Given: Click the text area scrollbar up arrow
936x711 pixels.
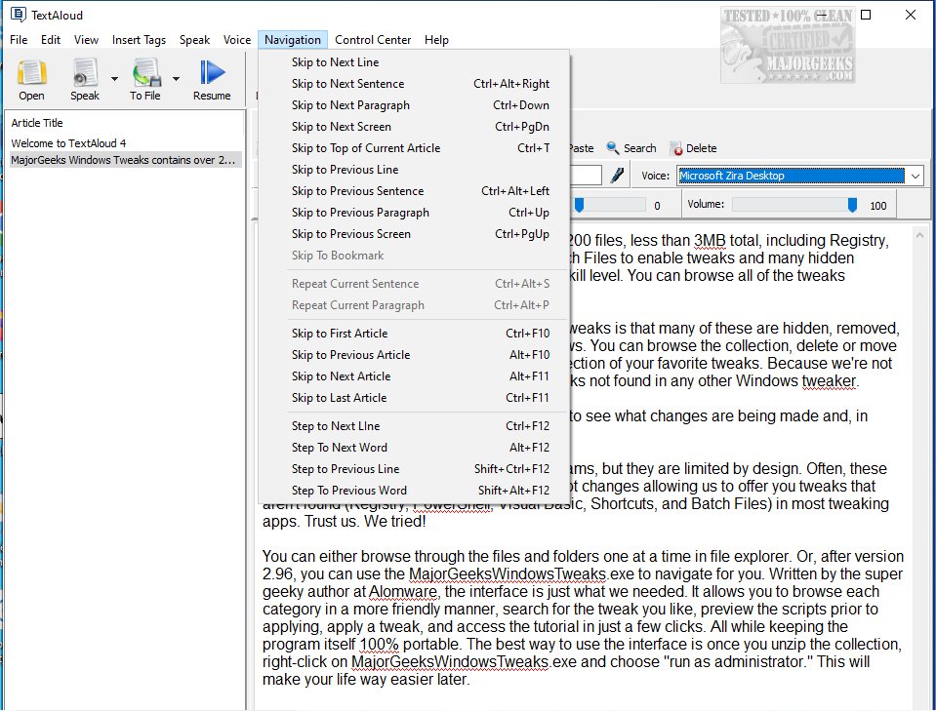Looking at the screenshot, I should pos(919,236).
